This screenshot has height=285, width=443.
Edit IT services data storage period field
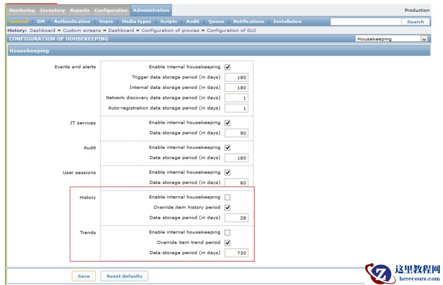point(237,133)
